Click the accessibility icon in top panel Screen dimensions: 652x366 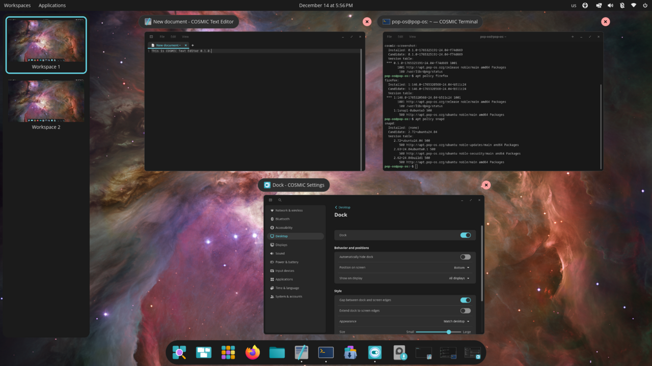[585, 6]
